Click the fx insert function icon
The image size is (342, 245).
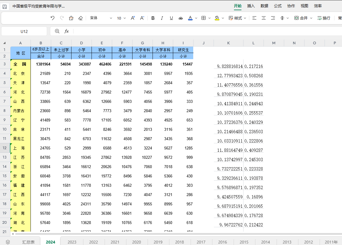(67, 31)
